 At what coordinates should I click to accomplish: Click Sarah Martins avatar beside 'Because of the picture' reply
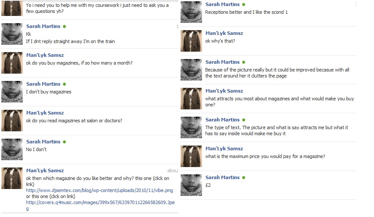[x=191, y=70]
